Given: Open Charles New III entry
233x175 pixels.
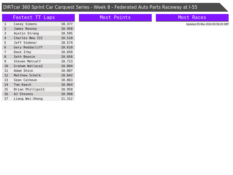Looking at the screenshot, I should click(x=28, y=38).
